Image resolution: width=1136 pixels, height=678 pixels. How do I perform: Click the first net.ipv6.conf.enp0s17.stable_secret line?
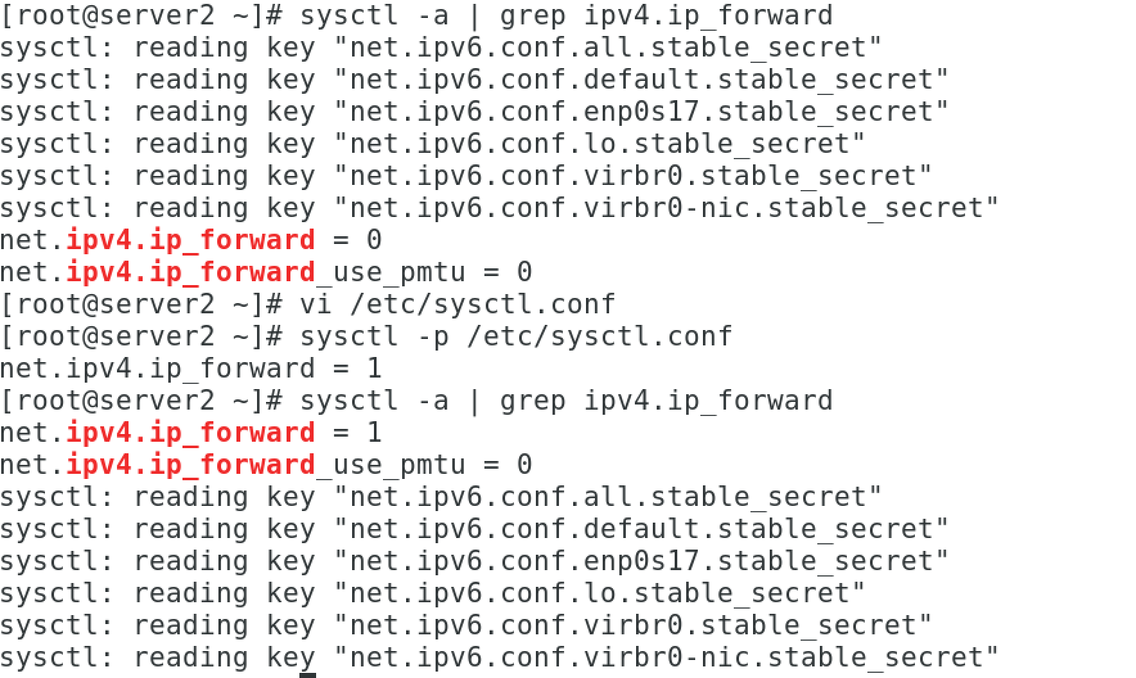tap(474, 111)
